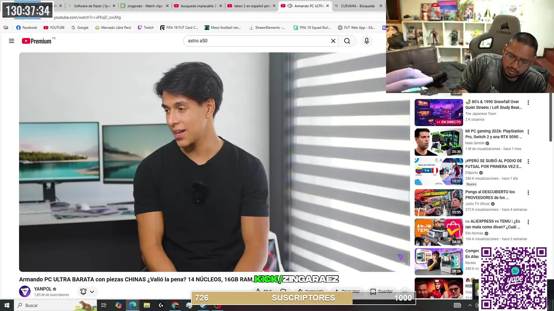The height and width of the screenshot is (311, 554).
Task: Open the FUT Web App - EA bookmark
Action: point(356,28)
